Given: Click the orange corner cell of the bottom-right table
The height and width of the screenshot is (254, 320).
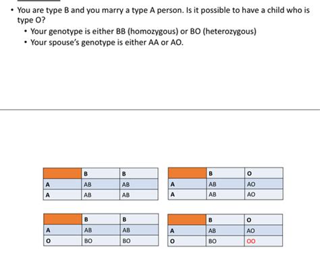Looking at the screenshot, I should point(187,220).
